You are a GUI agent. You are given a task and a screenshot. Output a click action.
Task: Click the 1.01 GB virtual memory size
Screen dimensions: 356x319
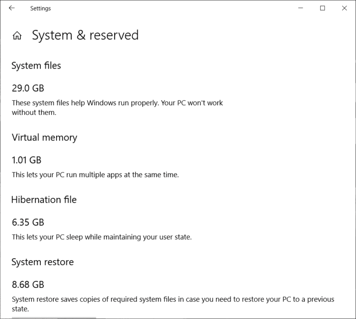[26, 160]
